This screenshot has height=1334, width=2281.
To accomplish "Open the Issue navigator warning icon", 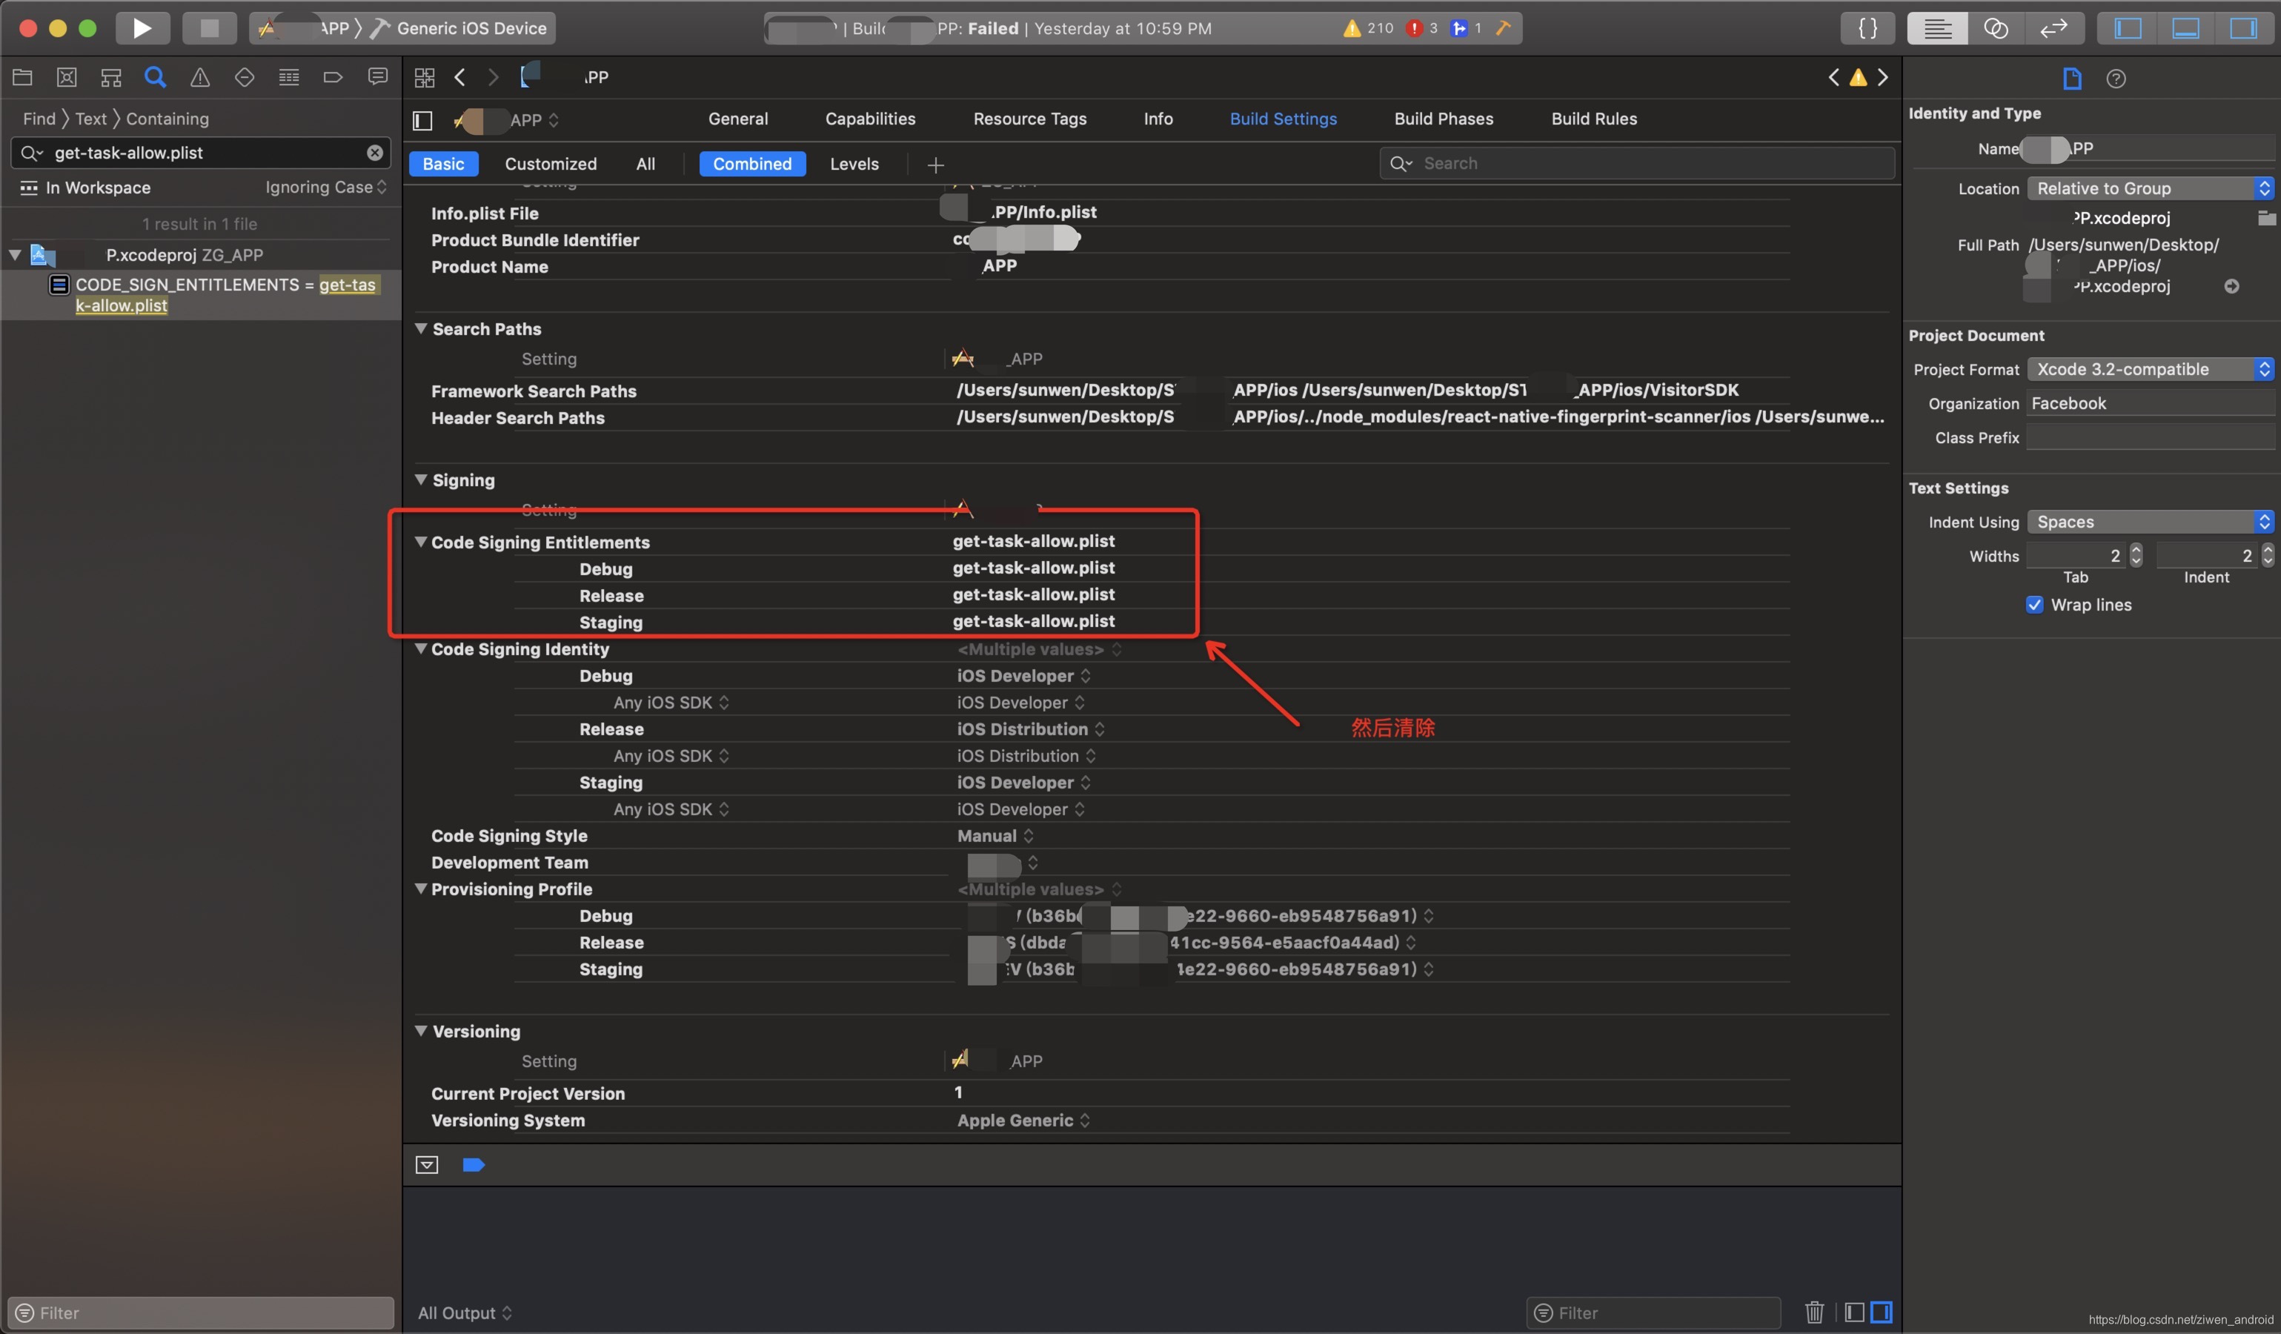I will click(200, 77).
